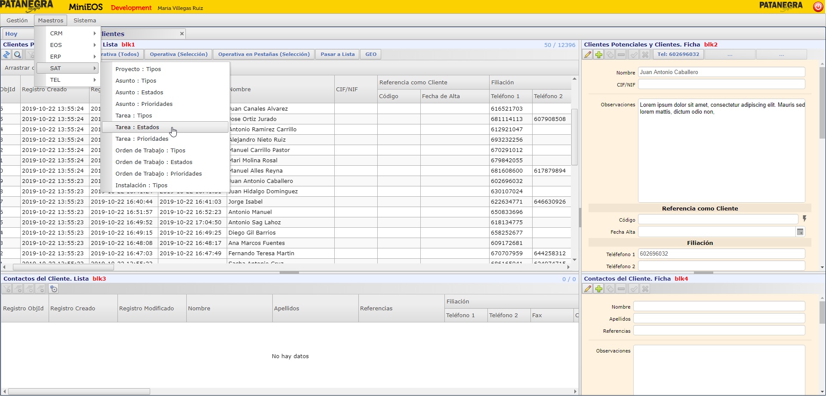Click in the CIF/NIF input field
The image size is (826, 396).
[x=721, y=84]
